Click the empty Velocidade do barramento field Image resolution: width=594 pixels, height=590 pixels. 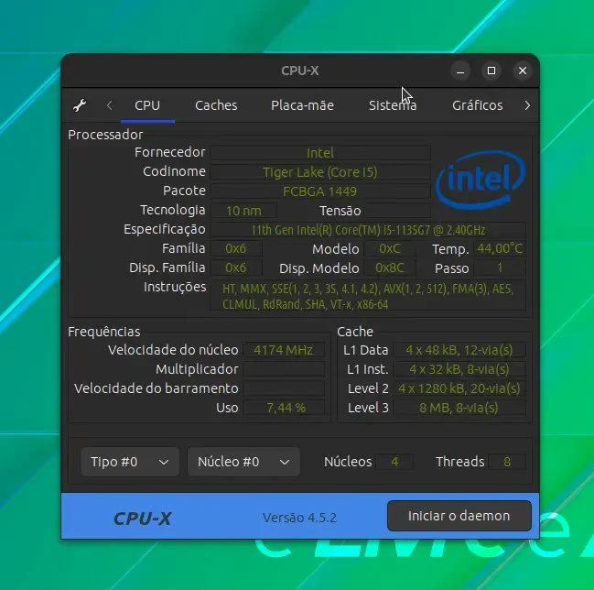point(284,388)
